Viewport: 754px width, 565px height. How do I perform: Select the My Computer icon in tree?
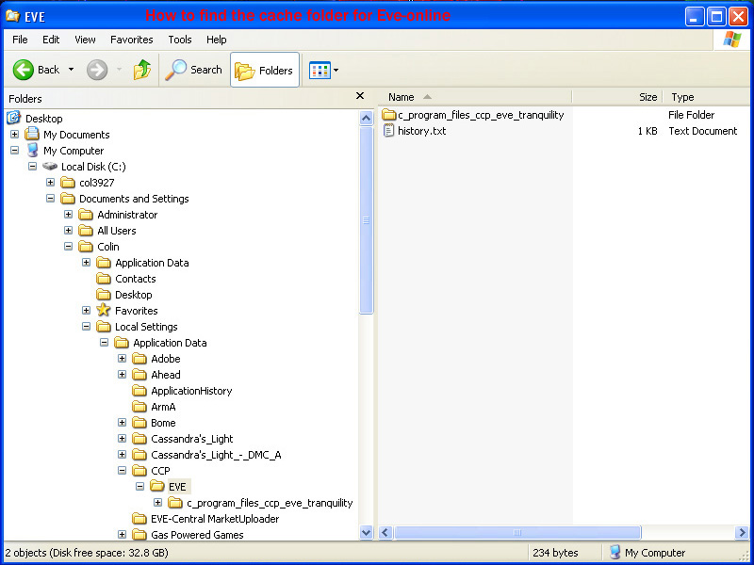coord(32,151)
